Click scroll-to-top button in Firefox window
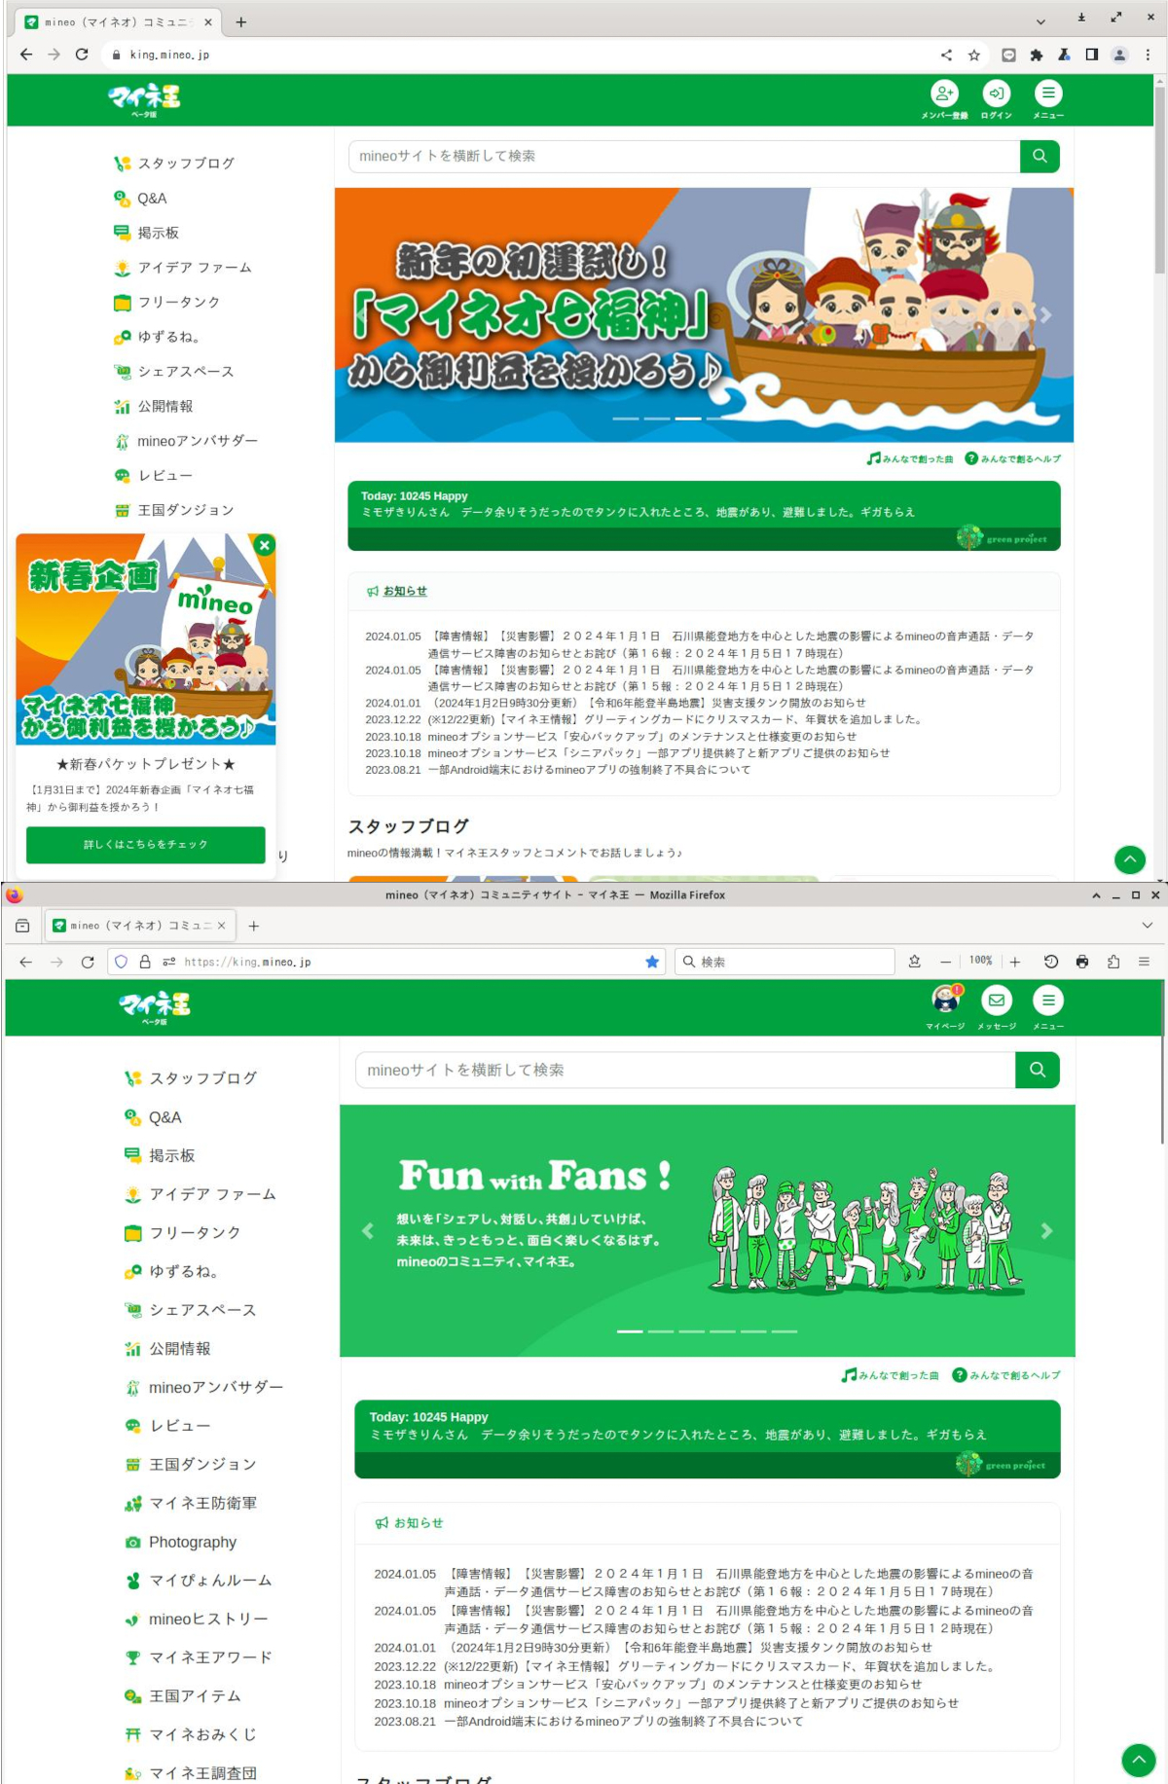1168x1784 pixels. [x=1139, y=1760]
